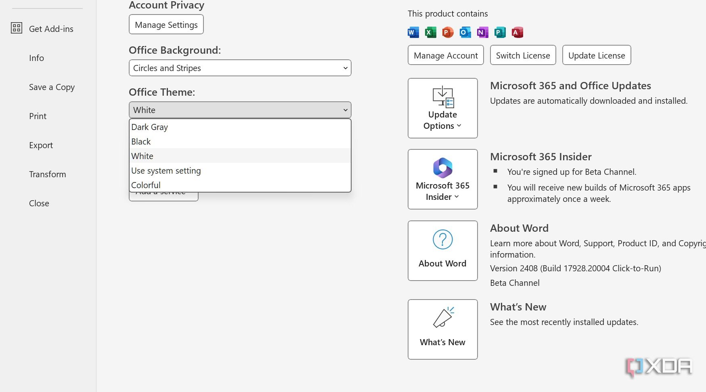Click the Account Privacy heading

(166, 5)
